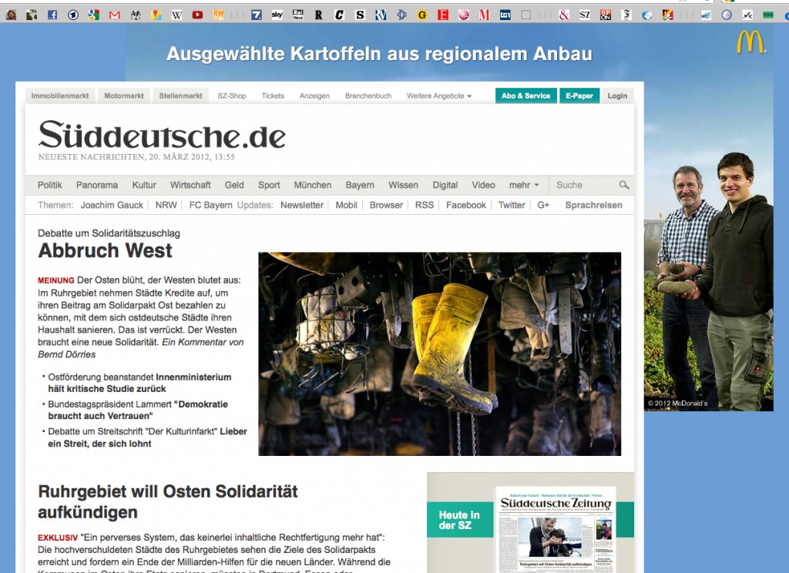Screen dimensions: 789x573
Task: Open the RSS updates link
Action: pyautogui.click(x=425, y=206)
